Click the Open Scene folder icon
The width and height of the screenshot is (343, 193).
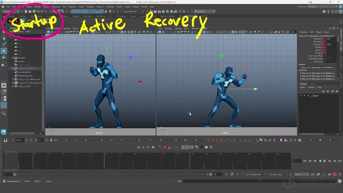(30, 11)
